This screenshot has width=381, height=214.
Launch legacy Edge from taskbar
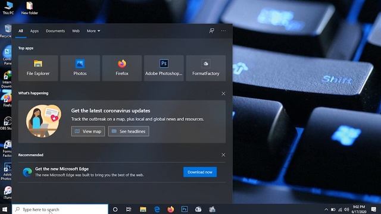[x=157, y=209]
